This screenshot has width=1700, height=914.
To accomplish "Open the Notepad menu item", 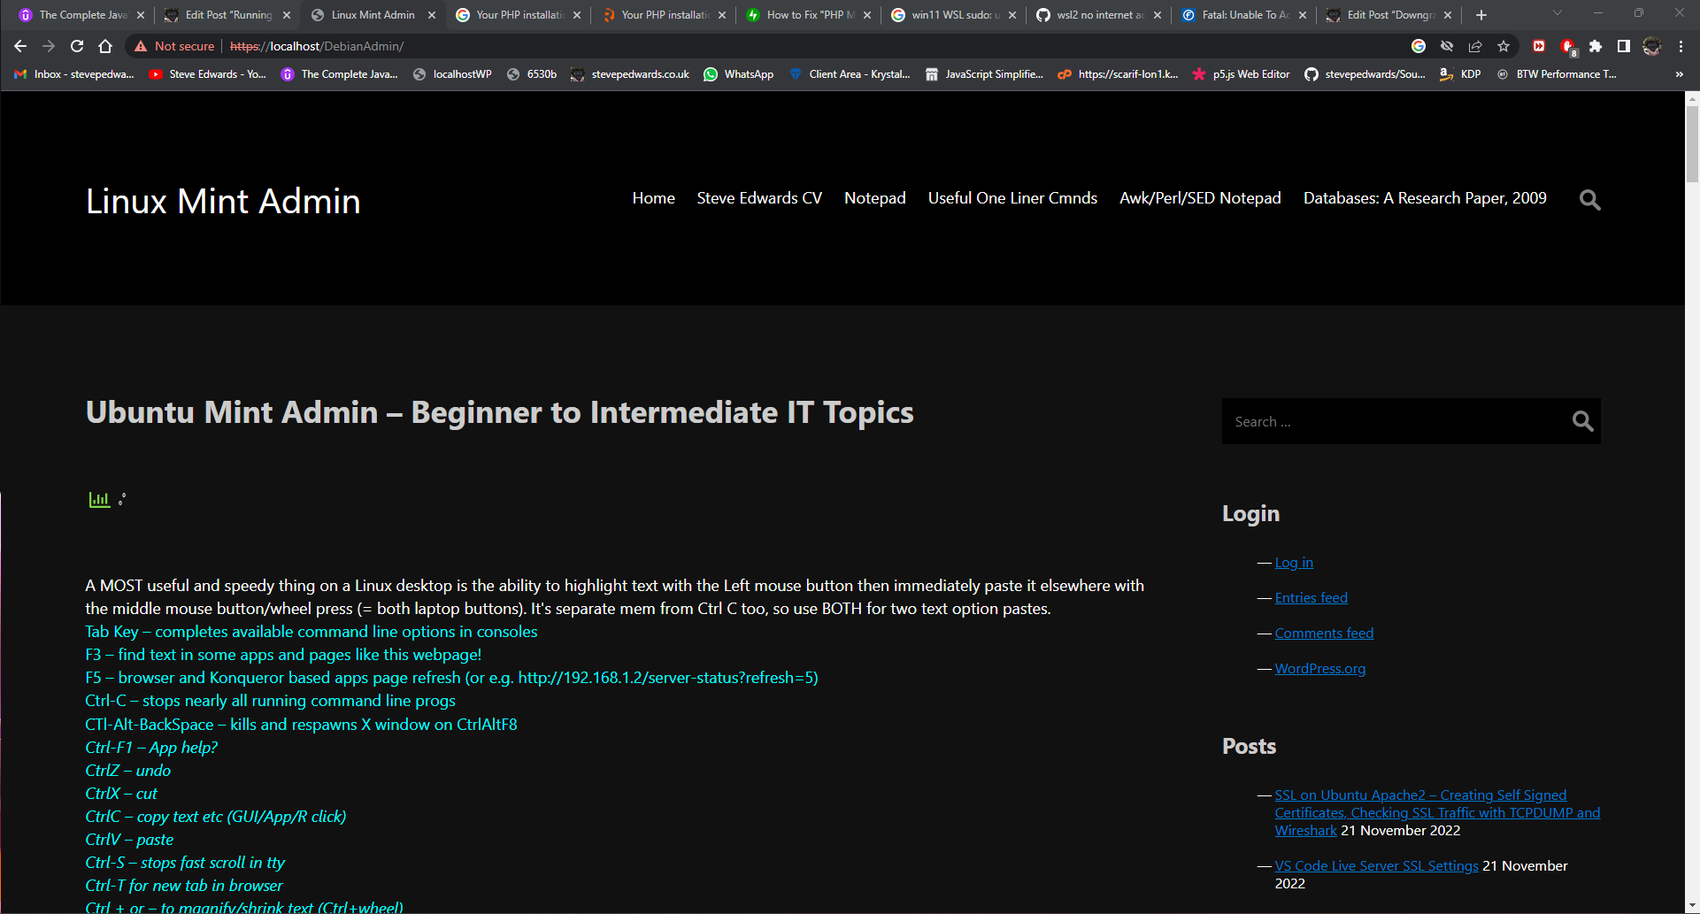I will (874, 198).
